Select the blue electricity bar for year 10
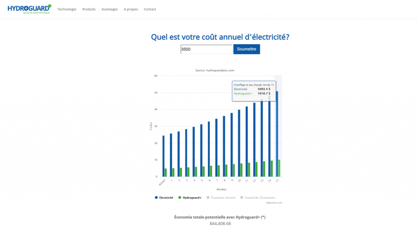418x250 pixels. point(239,143)
